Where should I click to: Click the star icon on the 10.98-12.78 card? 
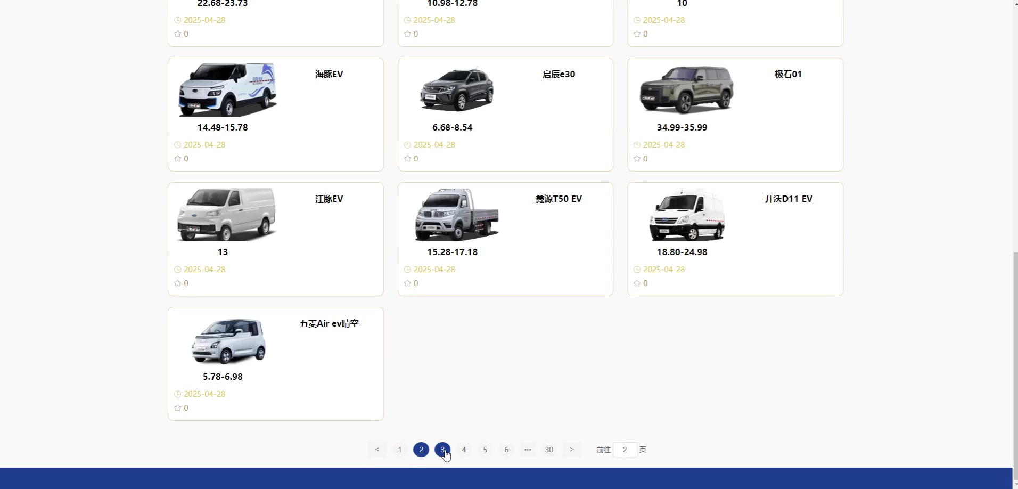pyautogui.click(x=407, y=34)
